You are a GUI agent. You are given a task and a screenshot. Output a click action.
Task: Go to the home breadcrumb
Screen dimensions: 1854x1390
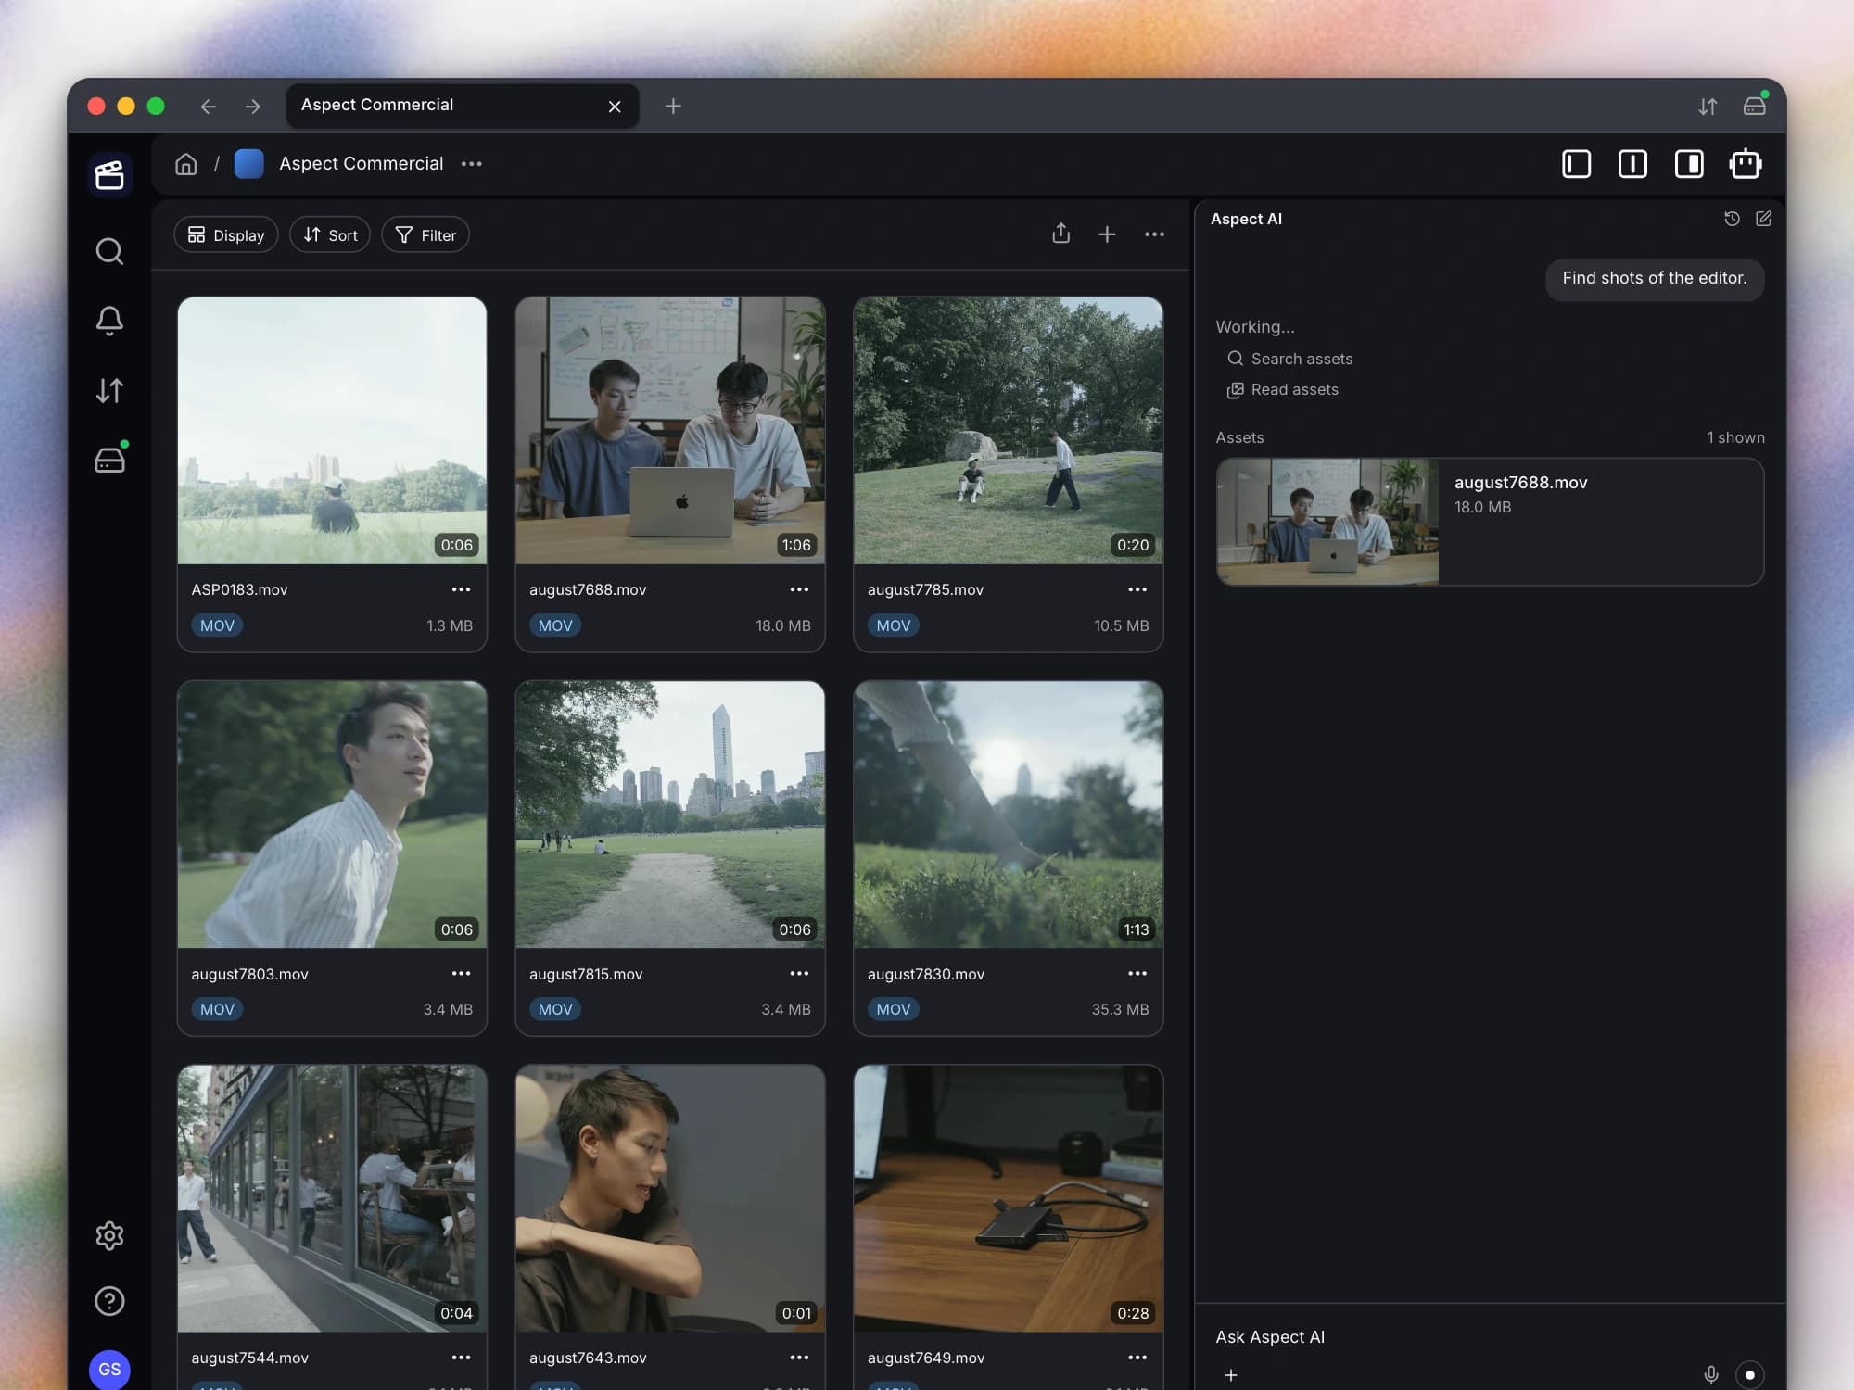pos(186,164)
